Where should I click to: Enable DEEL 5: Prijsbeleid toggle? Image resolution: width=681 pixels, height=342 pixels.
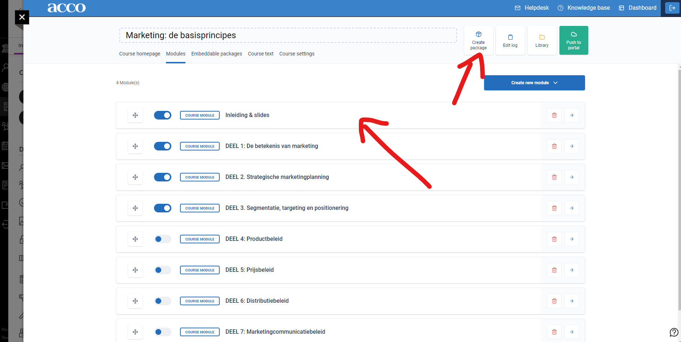coord(163,270)
